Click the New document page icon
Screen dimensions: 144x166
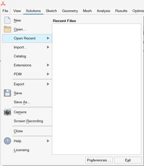(7, 20)
